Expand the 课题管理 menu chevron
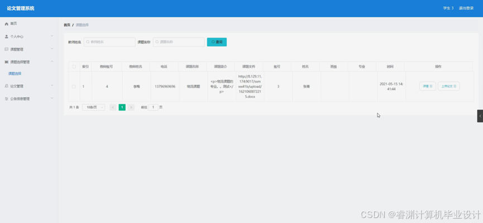 tap(52, 49)
